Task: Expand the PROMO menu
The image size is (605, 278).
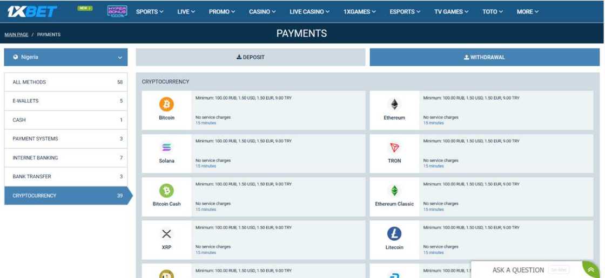Action: pos(222,11)
